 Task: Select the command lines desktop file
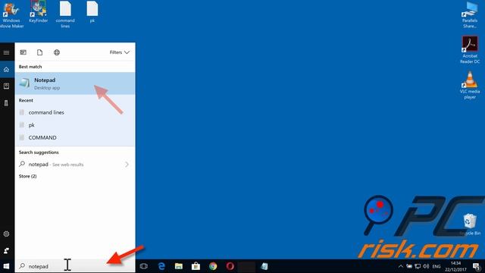65,14
